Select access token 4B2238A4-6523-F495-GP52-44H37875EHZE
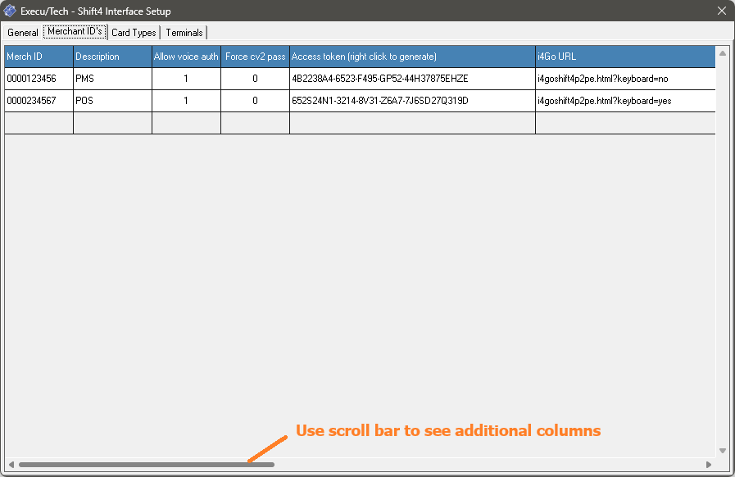Viewport: 735px width, 477px height. (412, 79)
